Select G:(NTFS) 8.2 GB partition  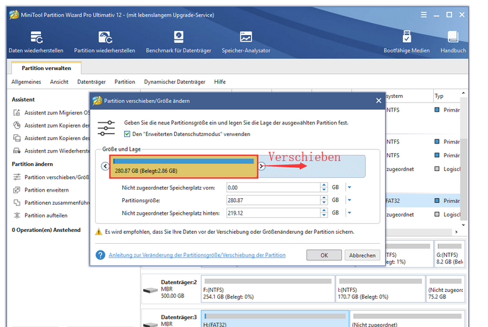pos(450,254)
